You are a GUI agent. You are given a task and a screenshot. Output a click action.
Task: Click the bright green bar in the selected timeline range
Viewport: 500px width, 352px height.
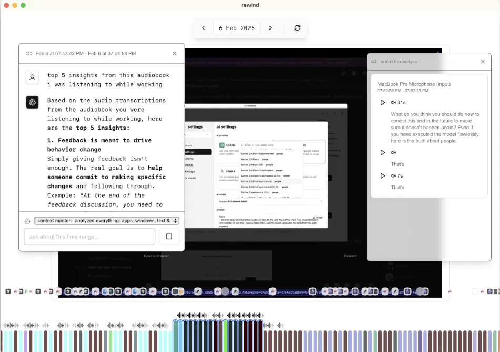tap(225, 336)
